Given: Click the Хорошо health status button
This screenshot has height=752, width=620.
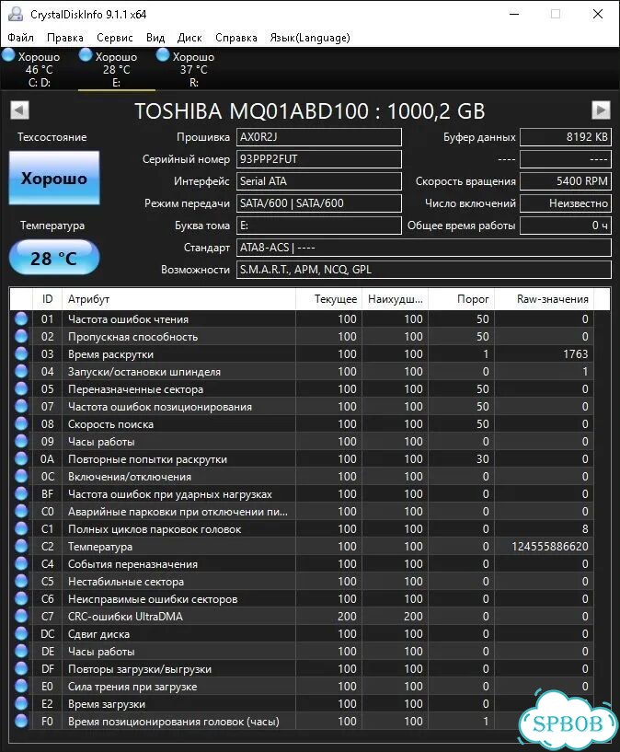Looking at the screenshot, I should click(x=54, y=178).
